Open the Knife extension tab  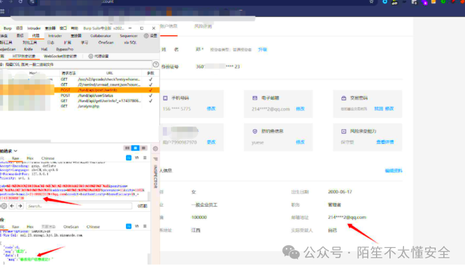click(29, 49)
